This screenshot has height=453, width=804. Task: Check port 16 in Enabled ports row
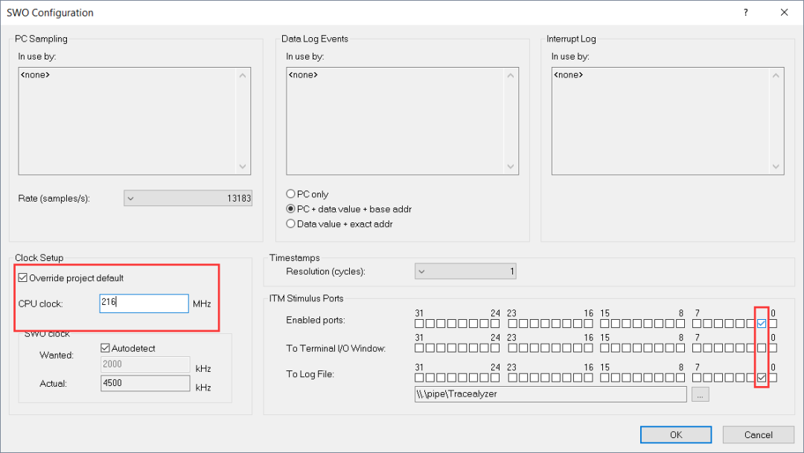tap(588, 324)
